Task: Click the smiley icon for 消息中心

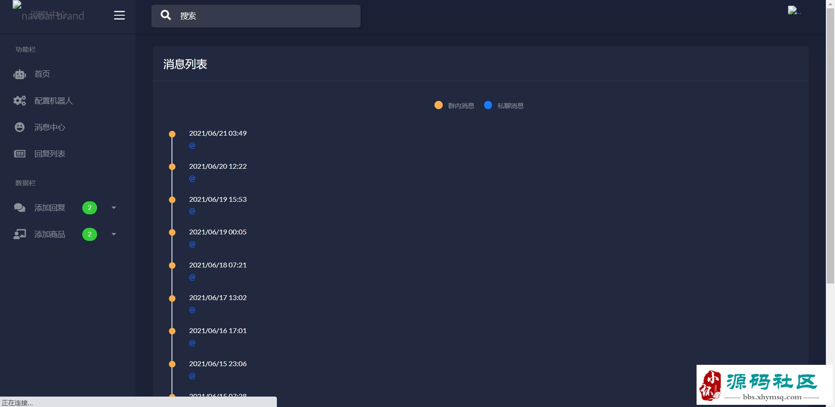Action: [20, 127]
